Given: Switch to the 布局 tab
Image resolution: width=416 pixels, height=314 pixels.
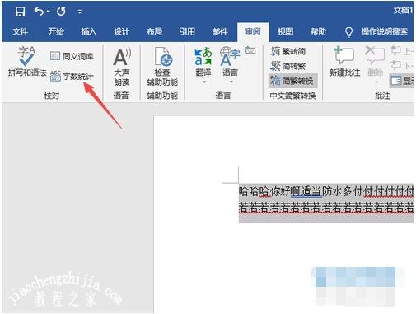Looking at the screenshot, I should 154,31.
